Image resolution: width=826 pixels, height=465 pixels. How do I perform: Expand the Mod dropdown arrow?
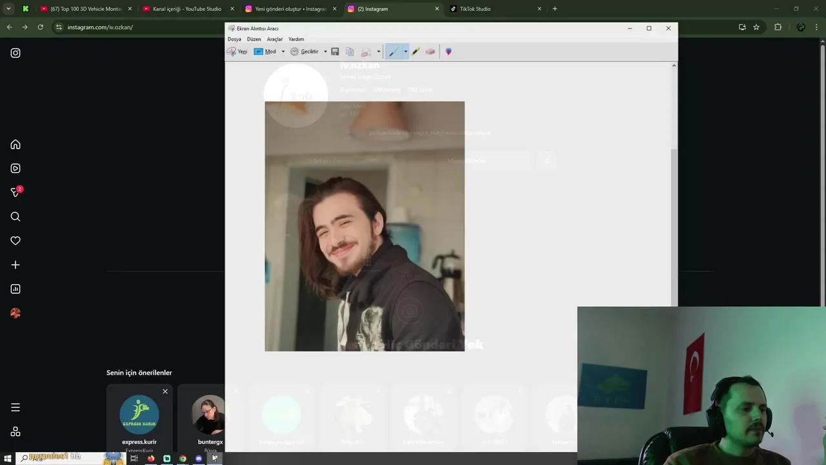coord(283,52)
